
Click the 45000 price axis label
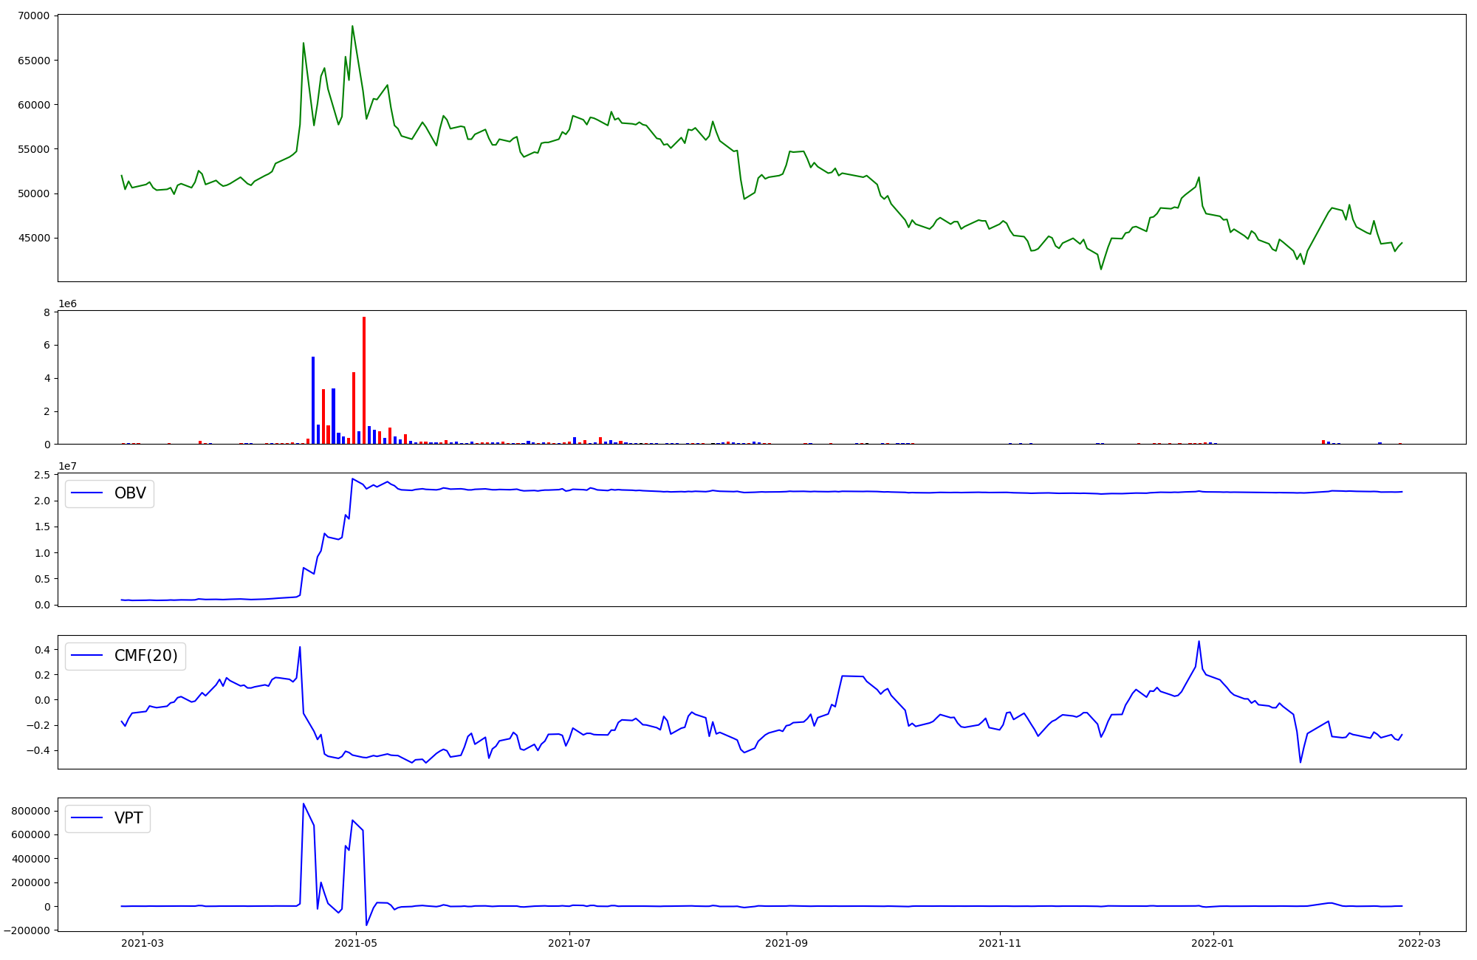(x=34, y=238)
